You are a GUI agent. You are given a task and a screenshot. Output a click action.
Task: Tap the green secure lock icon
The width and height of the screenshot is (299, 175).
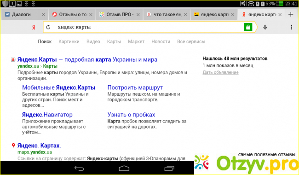248,27
